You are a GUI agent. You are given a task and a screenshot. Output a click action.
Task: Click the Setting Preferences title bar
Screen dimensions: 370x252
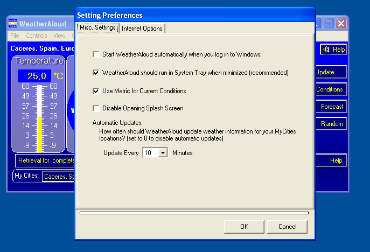click(x=195, y=15)
